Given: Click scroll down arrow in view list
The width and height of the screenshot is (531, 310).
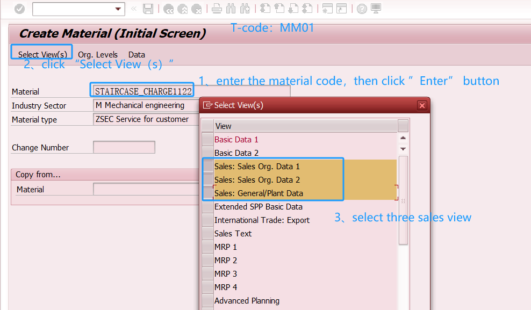Looking at the screenshot, I should [403, 149].
